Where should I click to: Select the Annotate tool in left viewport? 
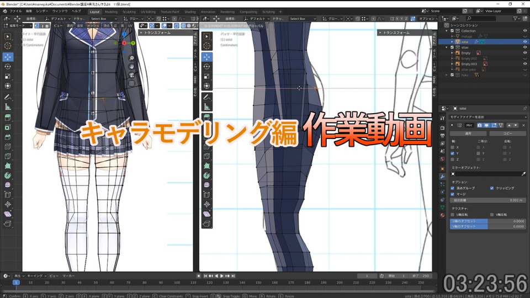(8, 97)
